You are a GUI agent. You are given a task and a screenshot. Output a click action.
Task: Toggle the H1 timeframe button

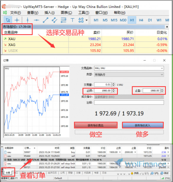click(132, 20)
